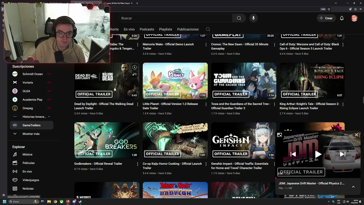Open Noticias in Explorar

[32, 188]
